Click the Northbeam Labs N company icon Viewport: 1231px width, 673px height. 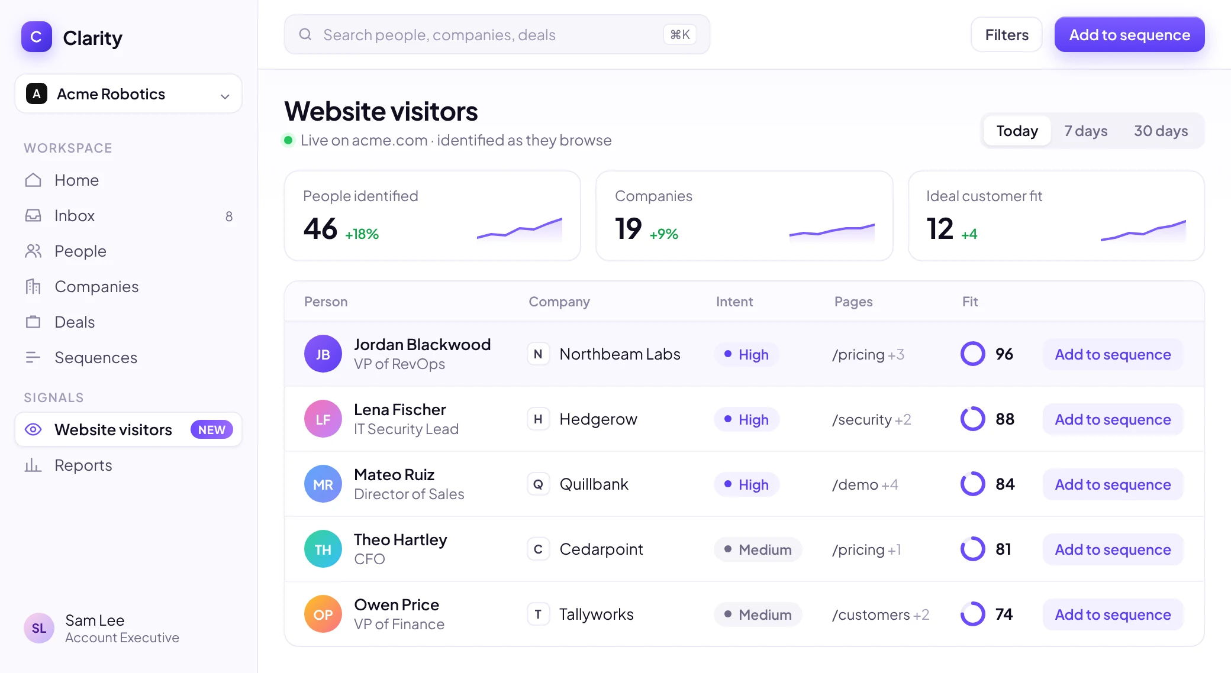click(538, 354)
